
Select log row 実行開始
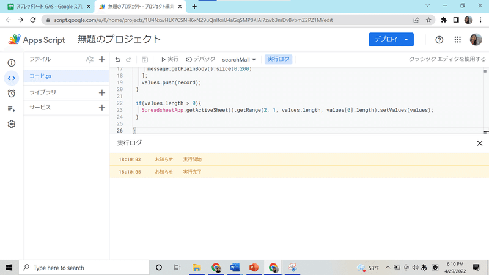(x=300, y=159)
